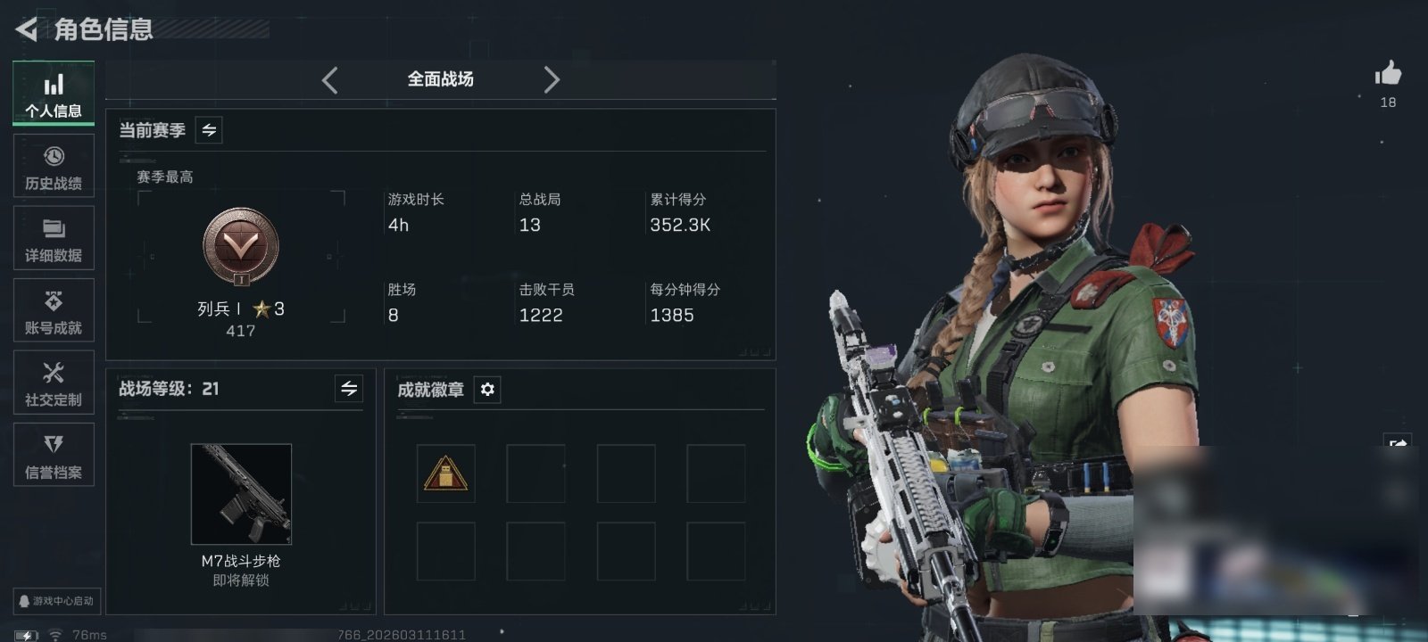Select the 详细数据 sidebar icon
The width and height of the screenshot is (1428, 642).
click(54, 238)
